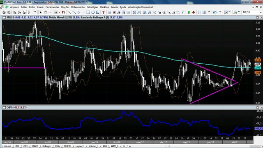Open the Opções menu

tap(65, 7)
